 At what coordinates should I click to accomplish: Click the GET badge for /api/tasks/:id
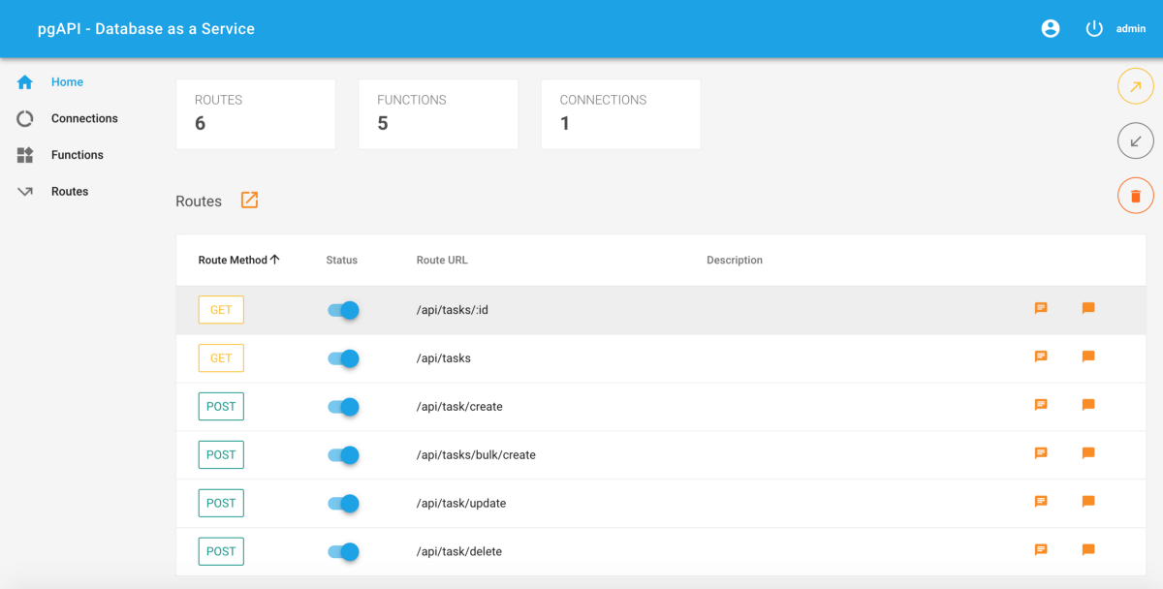point(221,310)
